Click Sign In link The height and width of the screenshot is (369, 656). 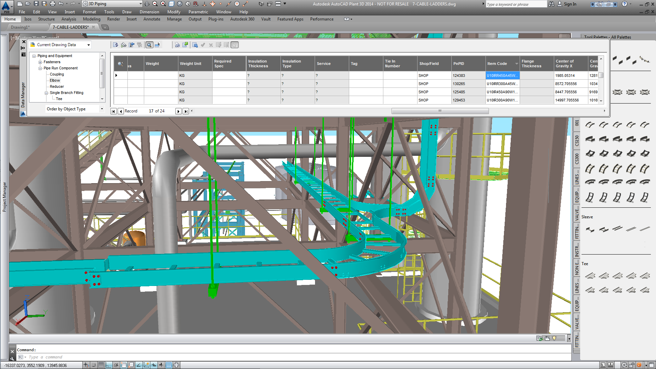pos(570,4)
